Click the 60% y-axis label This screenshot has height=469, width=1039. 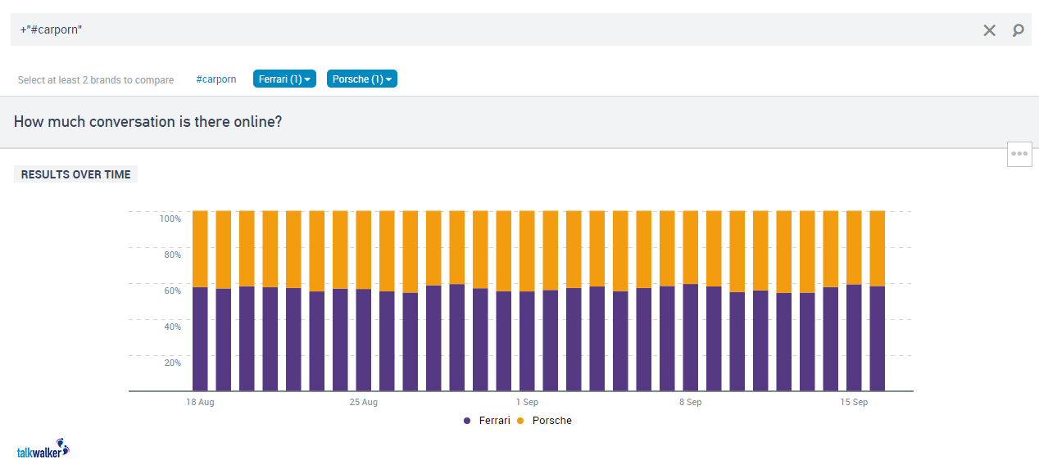172,291
